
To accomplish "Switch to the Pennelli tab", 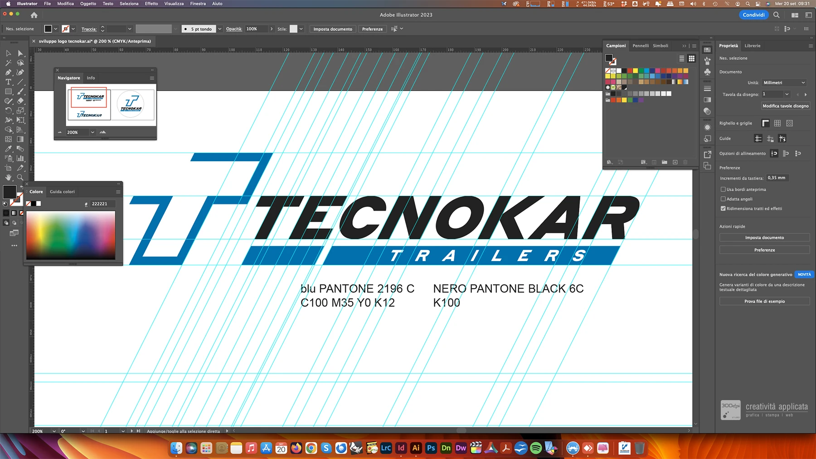I will (641, 46).
